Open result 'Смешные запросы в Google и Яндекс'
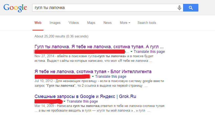 (85, 96)
